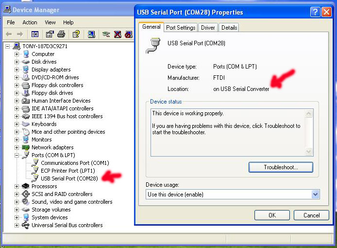Select USB Serial Port (COM28) in tree
The image size is (337, 248).
pyautogui.click(x=69, y=178)
